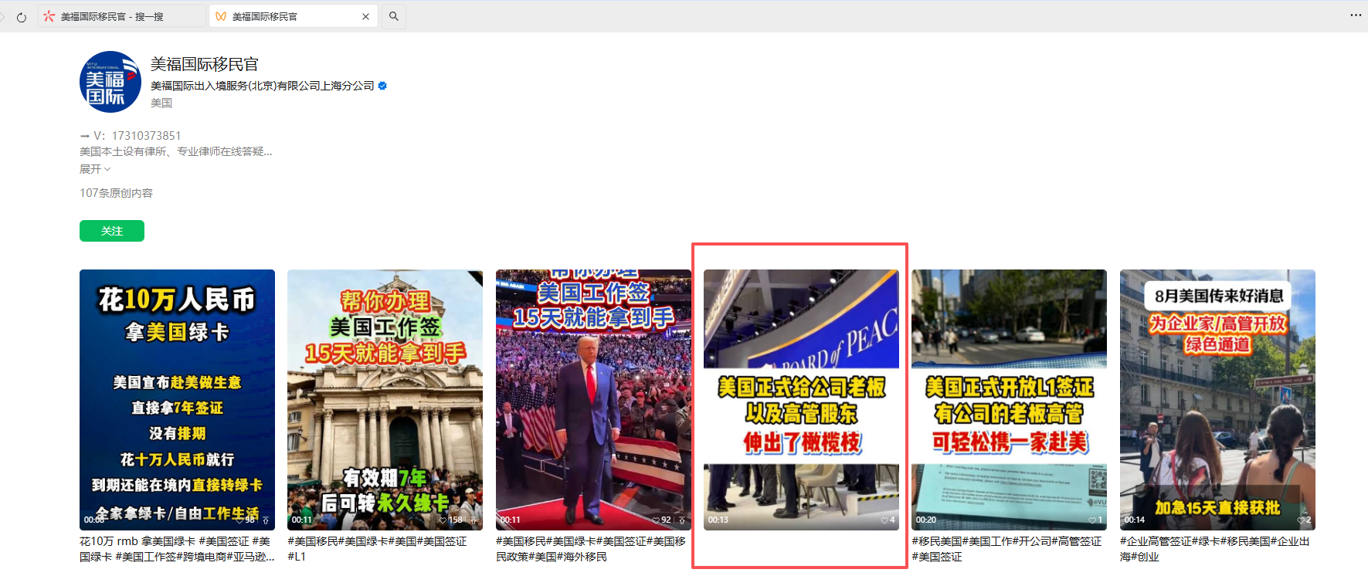
Task: Open the magnifier search icon beside tabs
Action: pos(394,16)
